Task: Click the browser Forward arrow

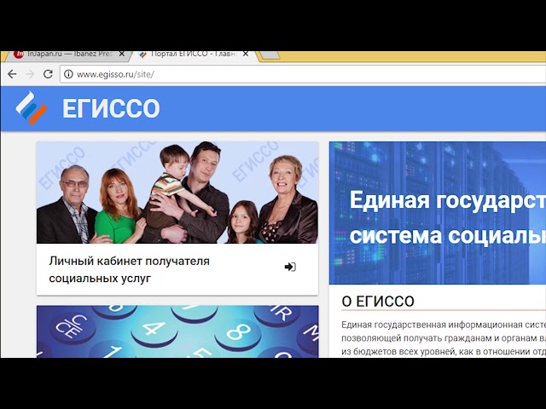Action: (x=31, y=74)
